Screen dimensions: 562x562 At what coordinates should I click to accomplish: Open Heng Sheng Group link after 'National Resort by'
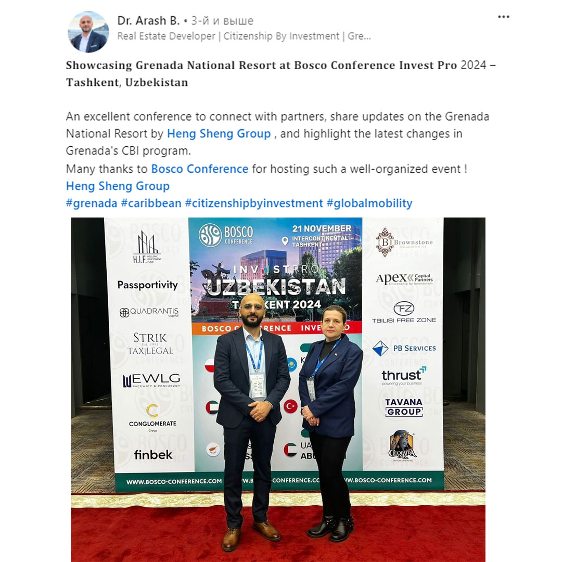click(219, 134)
